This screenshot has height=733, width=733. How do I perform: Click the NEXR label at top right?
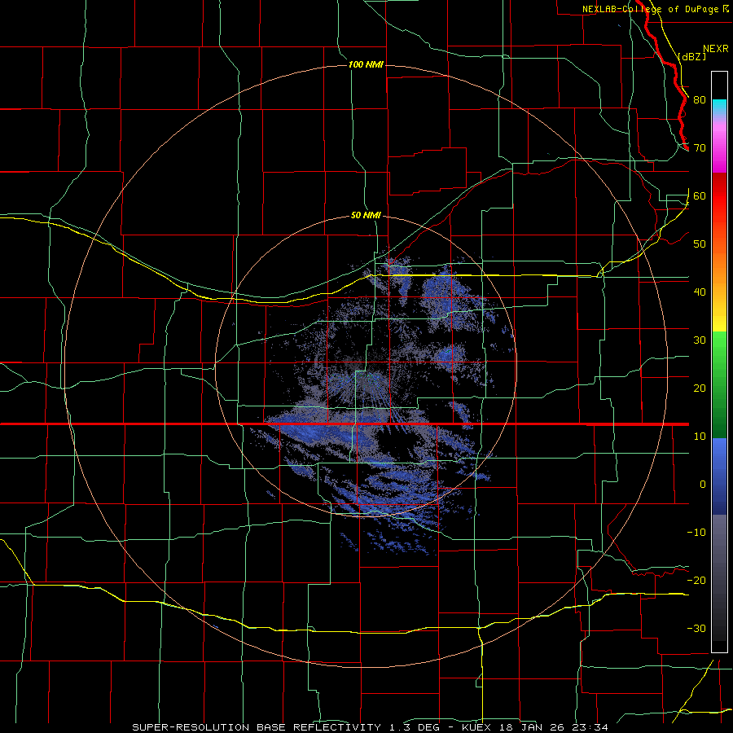(715, 49)
